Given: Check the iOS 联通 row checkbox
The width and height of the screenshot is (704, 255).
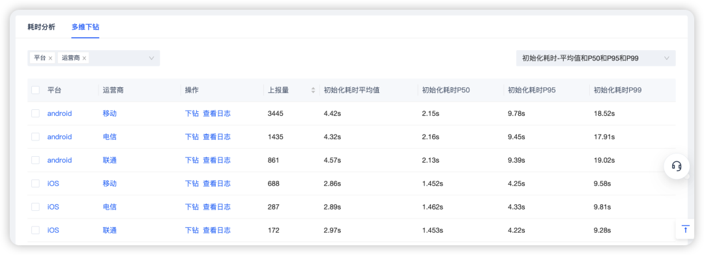Looking at the screenshot, I should [x=35, y=230].
